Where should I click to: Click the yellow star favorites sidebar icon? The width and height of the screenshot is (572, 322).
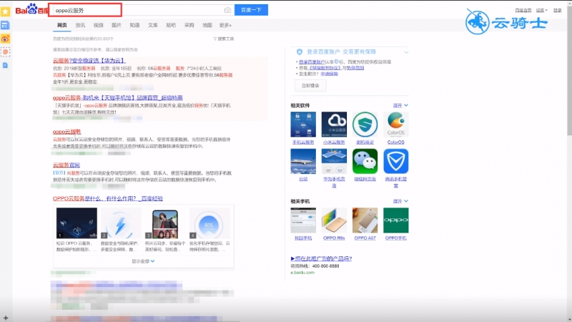coord(5,11)
